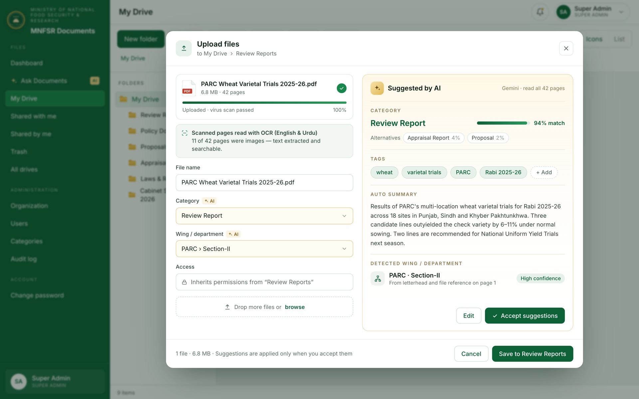Screen dimensions: 639x399
Task: Click the File name input field
Action: click(264, 183)
